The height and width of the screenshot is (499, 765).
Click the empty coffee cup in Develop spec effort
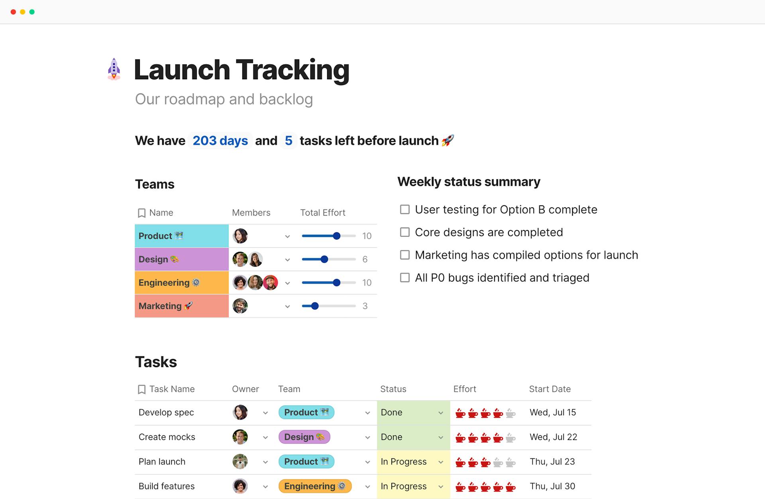point(510,413)
